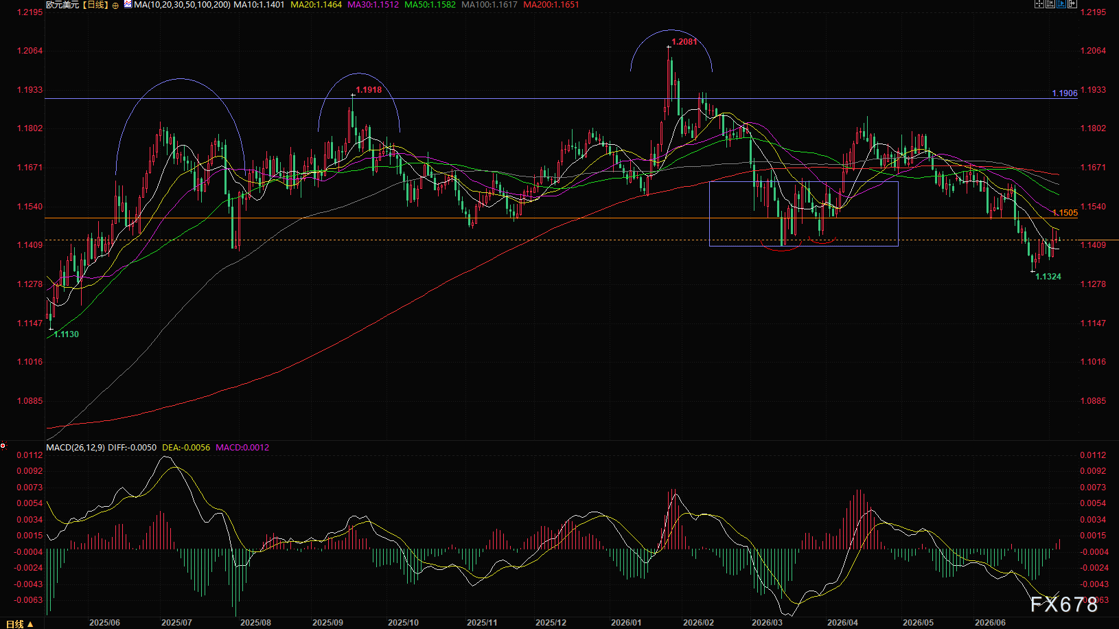Click the circular target icon beside 日线 title

tap(115, 5)
